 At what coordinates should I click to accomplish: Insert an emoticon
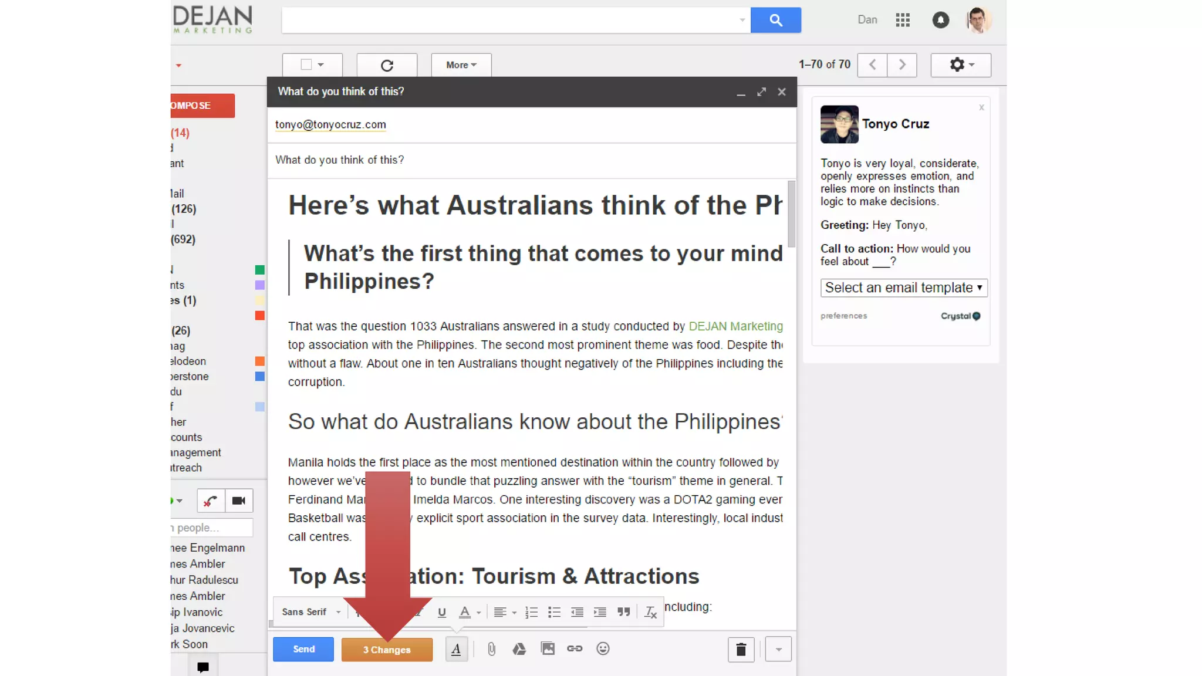tap(603, 649)
